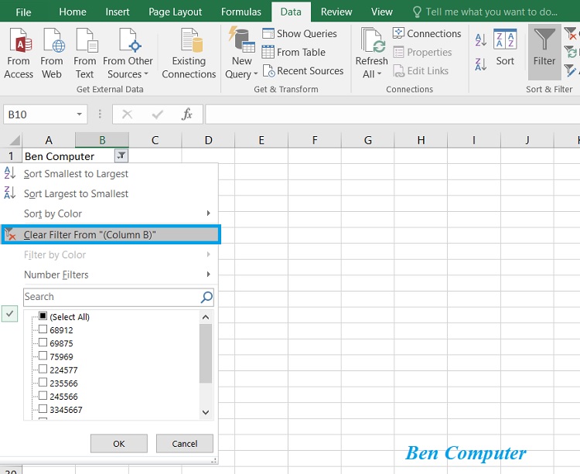The height and width of the screenshot is (474, 580).
Task: Click the Tell me lightbulb icon
Action: [417, 12]
